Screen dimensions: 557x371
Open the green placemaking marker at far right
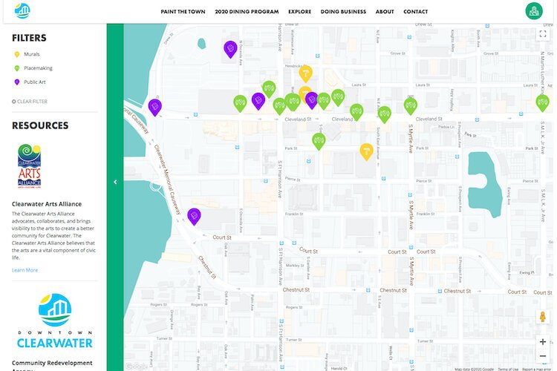542,102
